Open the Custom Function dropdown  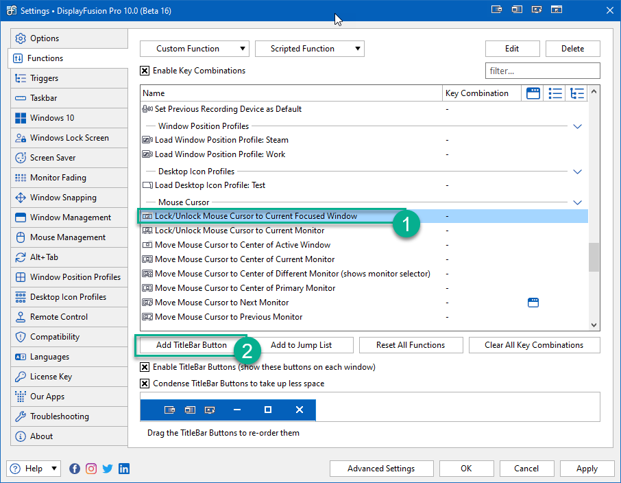click(x=195, y=49)
